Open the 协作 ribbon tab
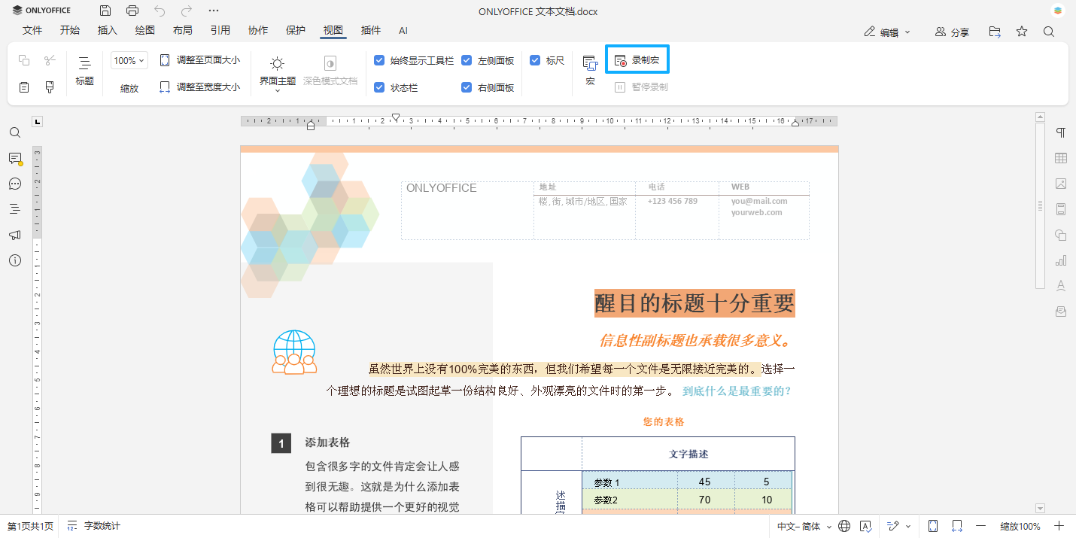1076x538 pixels. (x=258, y=30)
